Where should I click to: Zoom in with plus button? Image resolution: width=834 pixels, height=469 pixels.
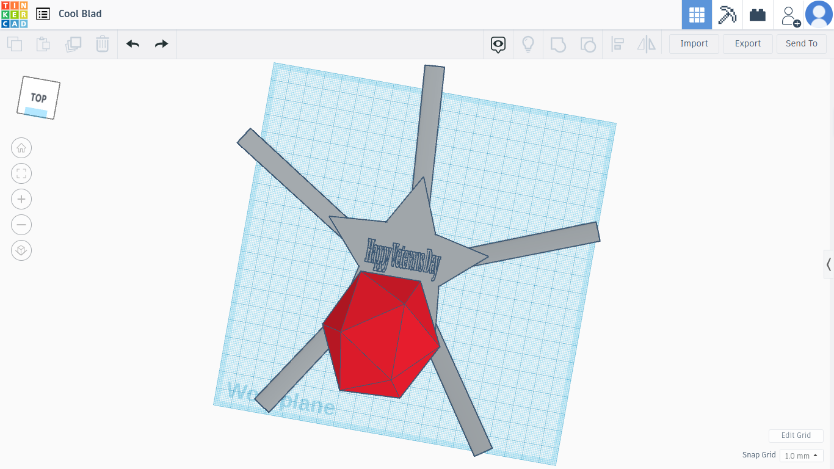coord(21,199)
